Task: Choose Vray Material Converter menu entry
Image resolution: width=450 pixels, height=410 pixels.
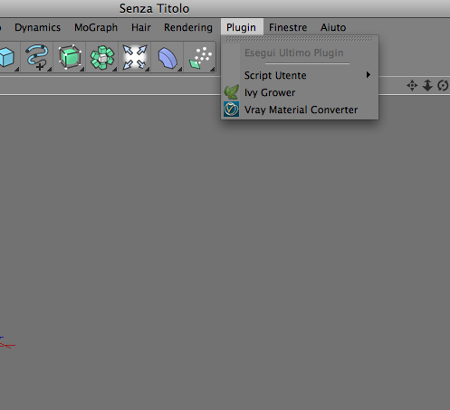Action: [300, 110]
